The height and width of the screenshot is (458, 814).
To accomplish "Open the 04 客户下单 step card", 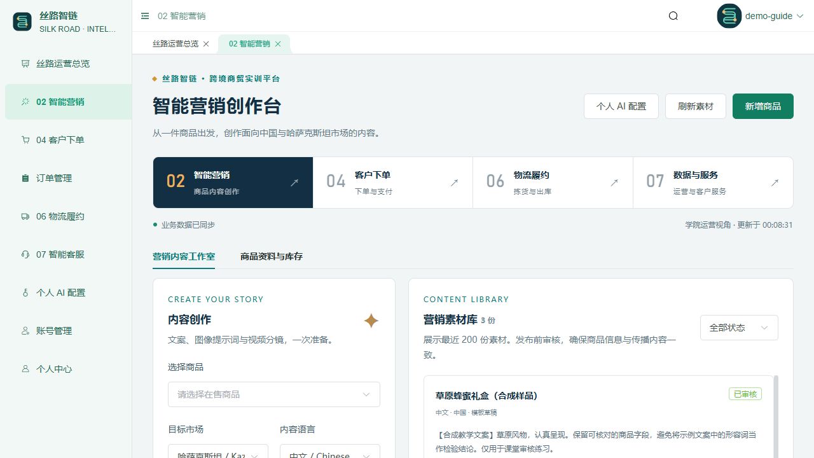I will [x=393, y=183].
